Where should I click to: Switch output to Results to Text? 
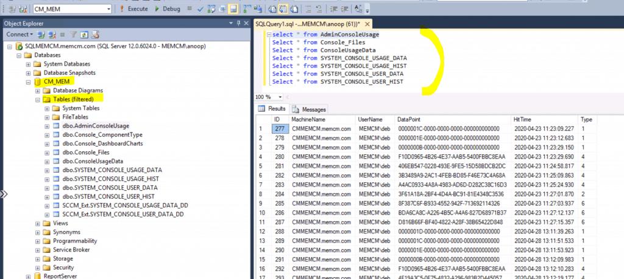pos(272,9)
